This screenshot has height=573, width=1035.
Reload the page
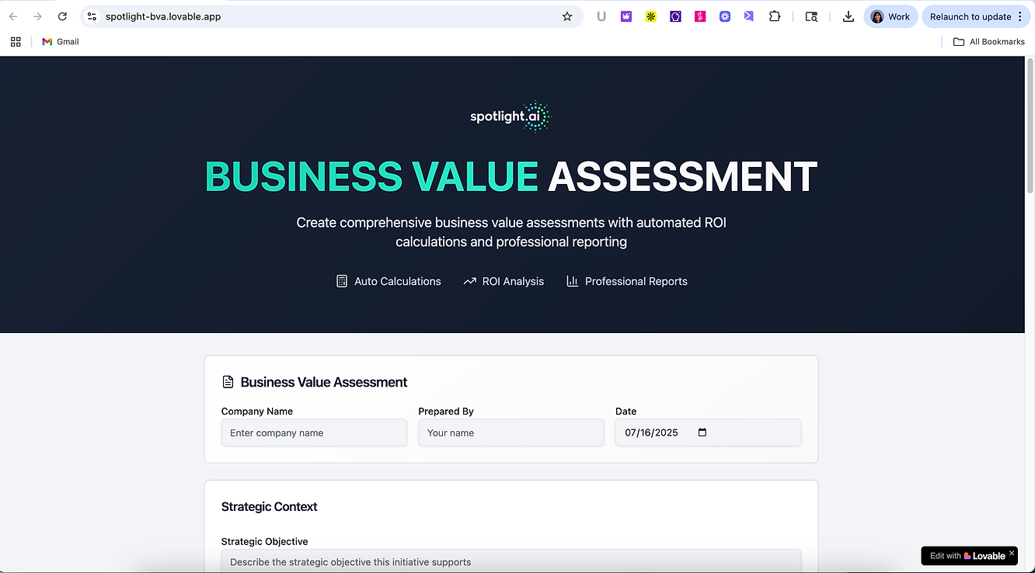(62, 16)
